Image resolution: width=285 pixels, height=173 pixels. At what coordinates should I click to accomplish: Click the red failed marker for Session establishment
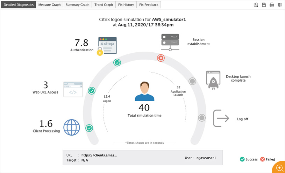[x=161, y=58]
